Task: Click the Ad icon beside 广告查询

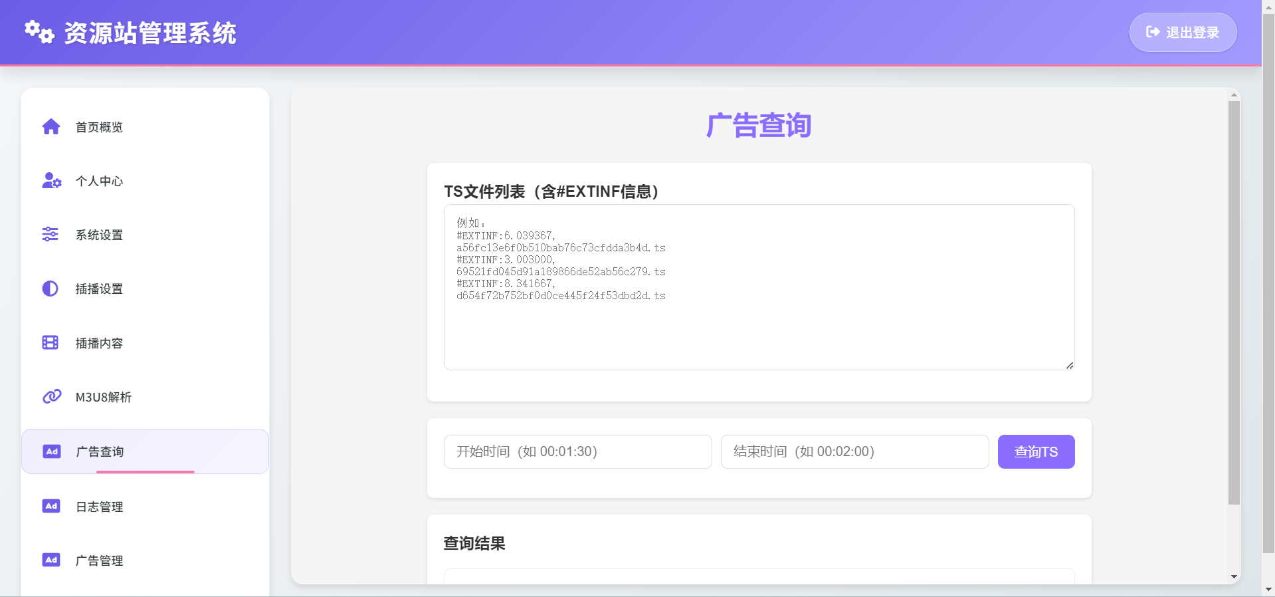Action: (x=52, y=451)
